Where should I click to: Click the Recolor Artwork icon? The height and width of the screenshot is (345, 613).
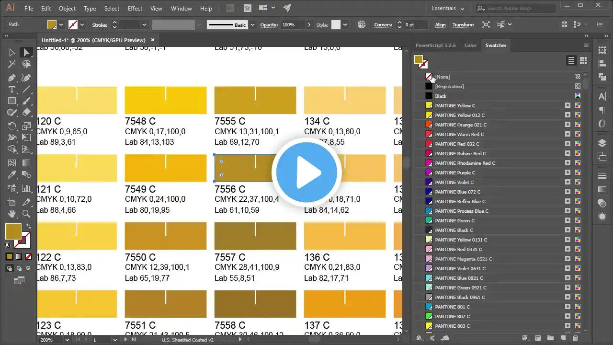pos(362,24)
